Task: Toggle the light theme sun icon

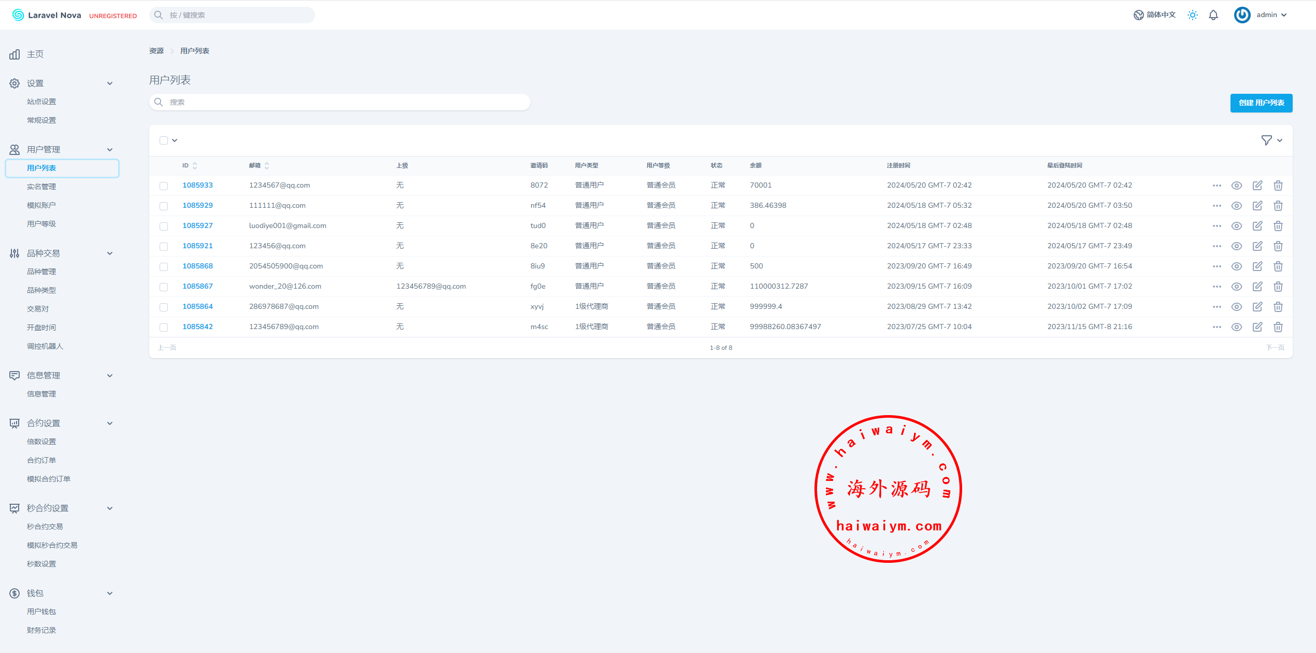Action: (x=1193, y=15)
